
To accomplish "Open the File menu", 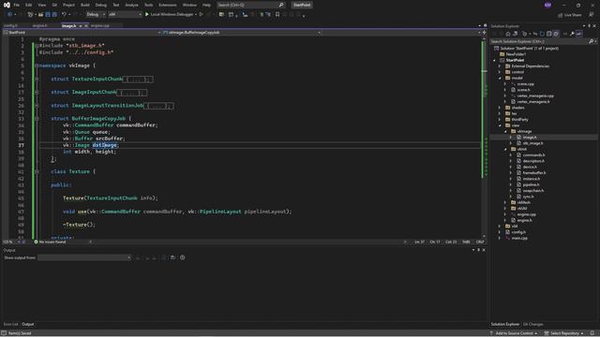I will pyautogui.click(x=17, y=5).
